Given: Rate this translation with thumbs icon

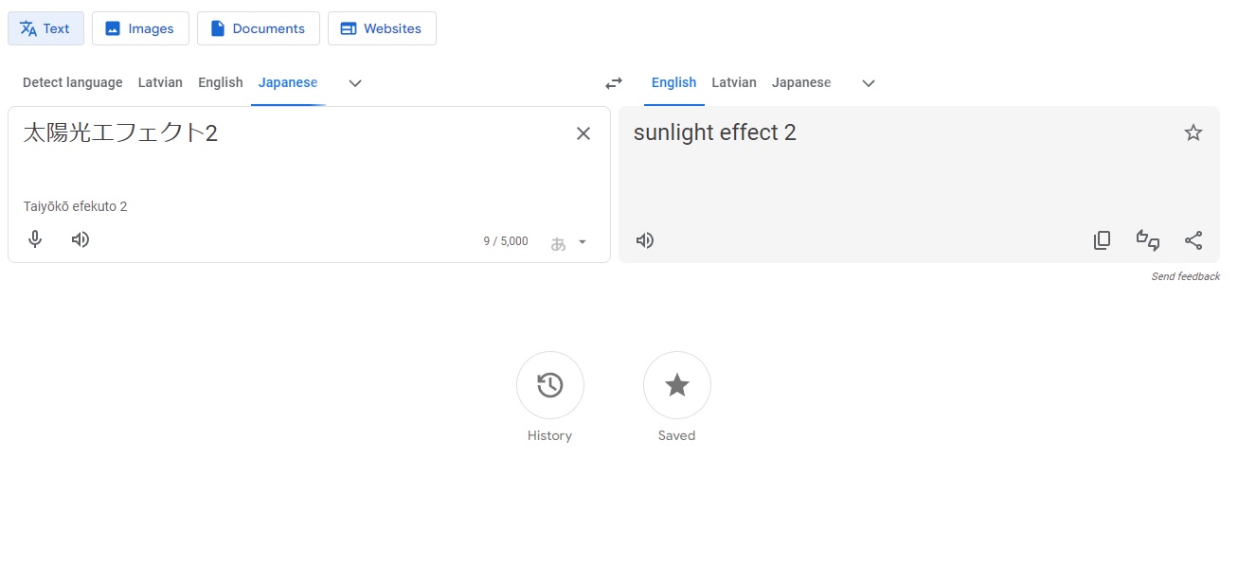Looking at the screenshot, I should (1148, 240).
